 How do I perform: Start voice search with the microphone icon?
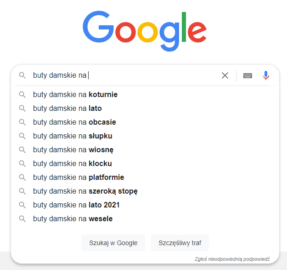266,75
